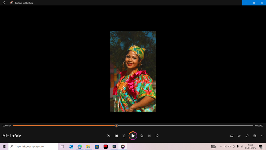
Task: Open the Windows Start menu
Action: click(4, 146)
